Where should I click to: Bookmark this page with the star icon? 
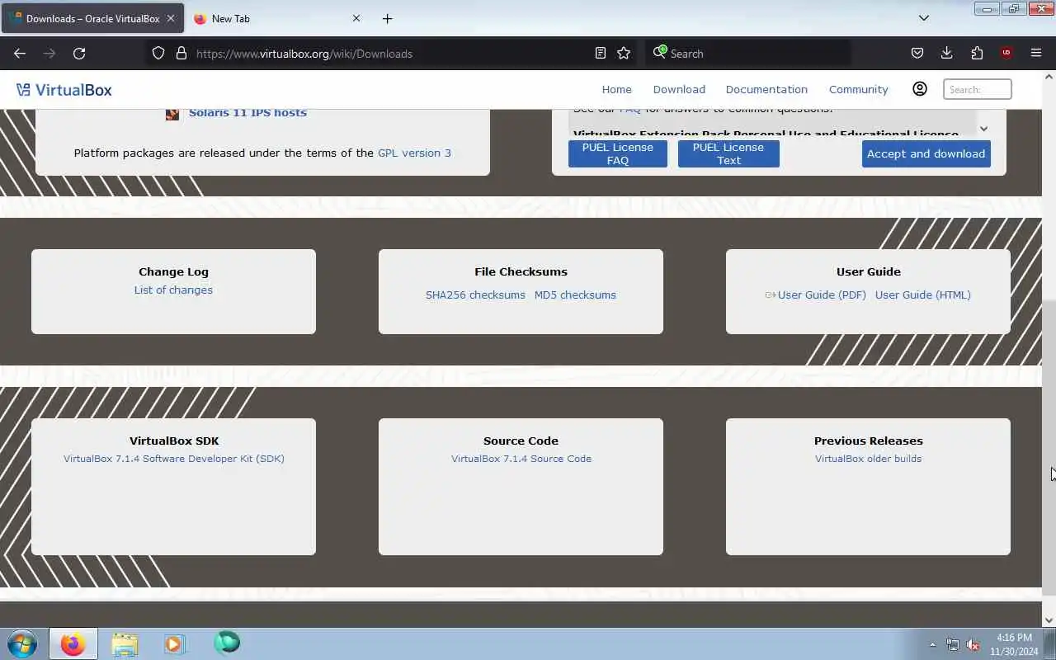(624, 53)
